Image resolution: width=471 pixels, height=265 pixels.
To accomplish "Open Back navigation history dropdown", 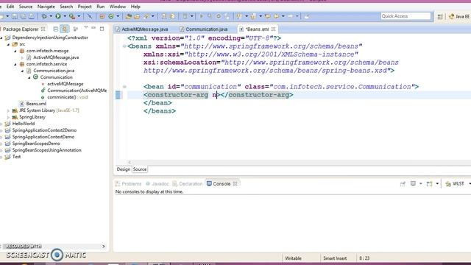I will [x=283, y=16].
